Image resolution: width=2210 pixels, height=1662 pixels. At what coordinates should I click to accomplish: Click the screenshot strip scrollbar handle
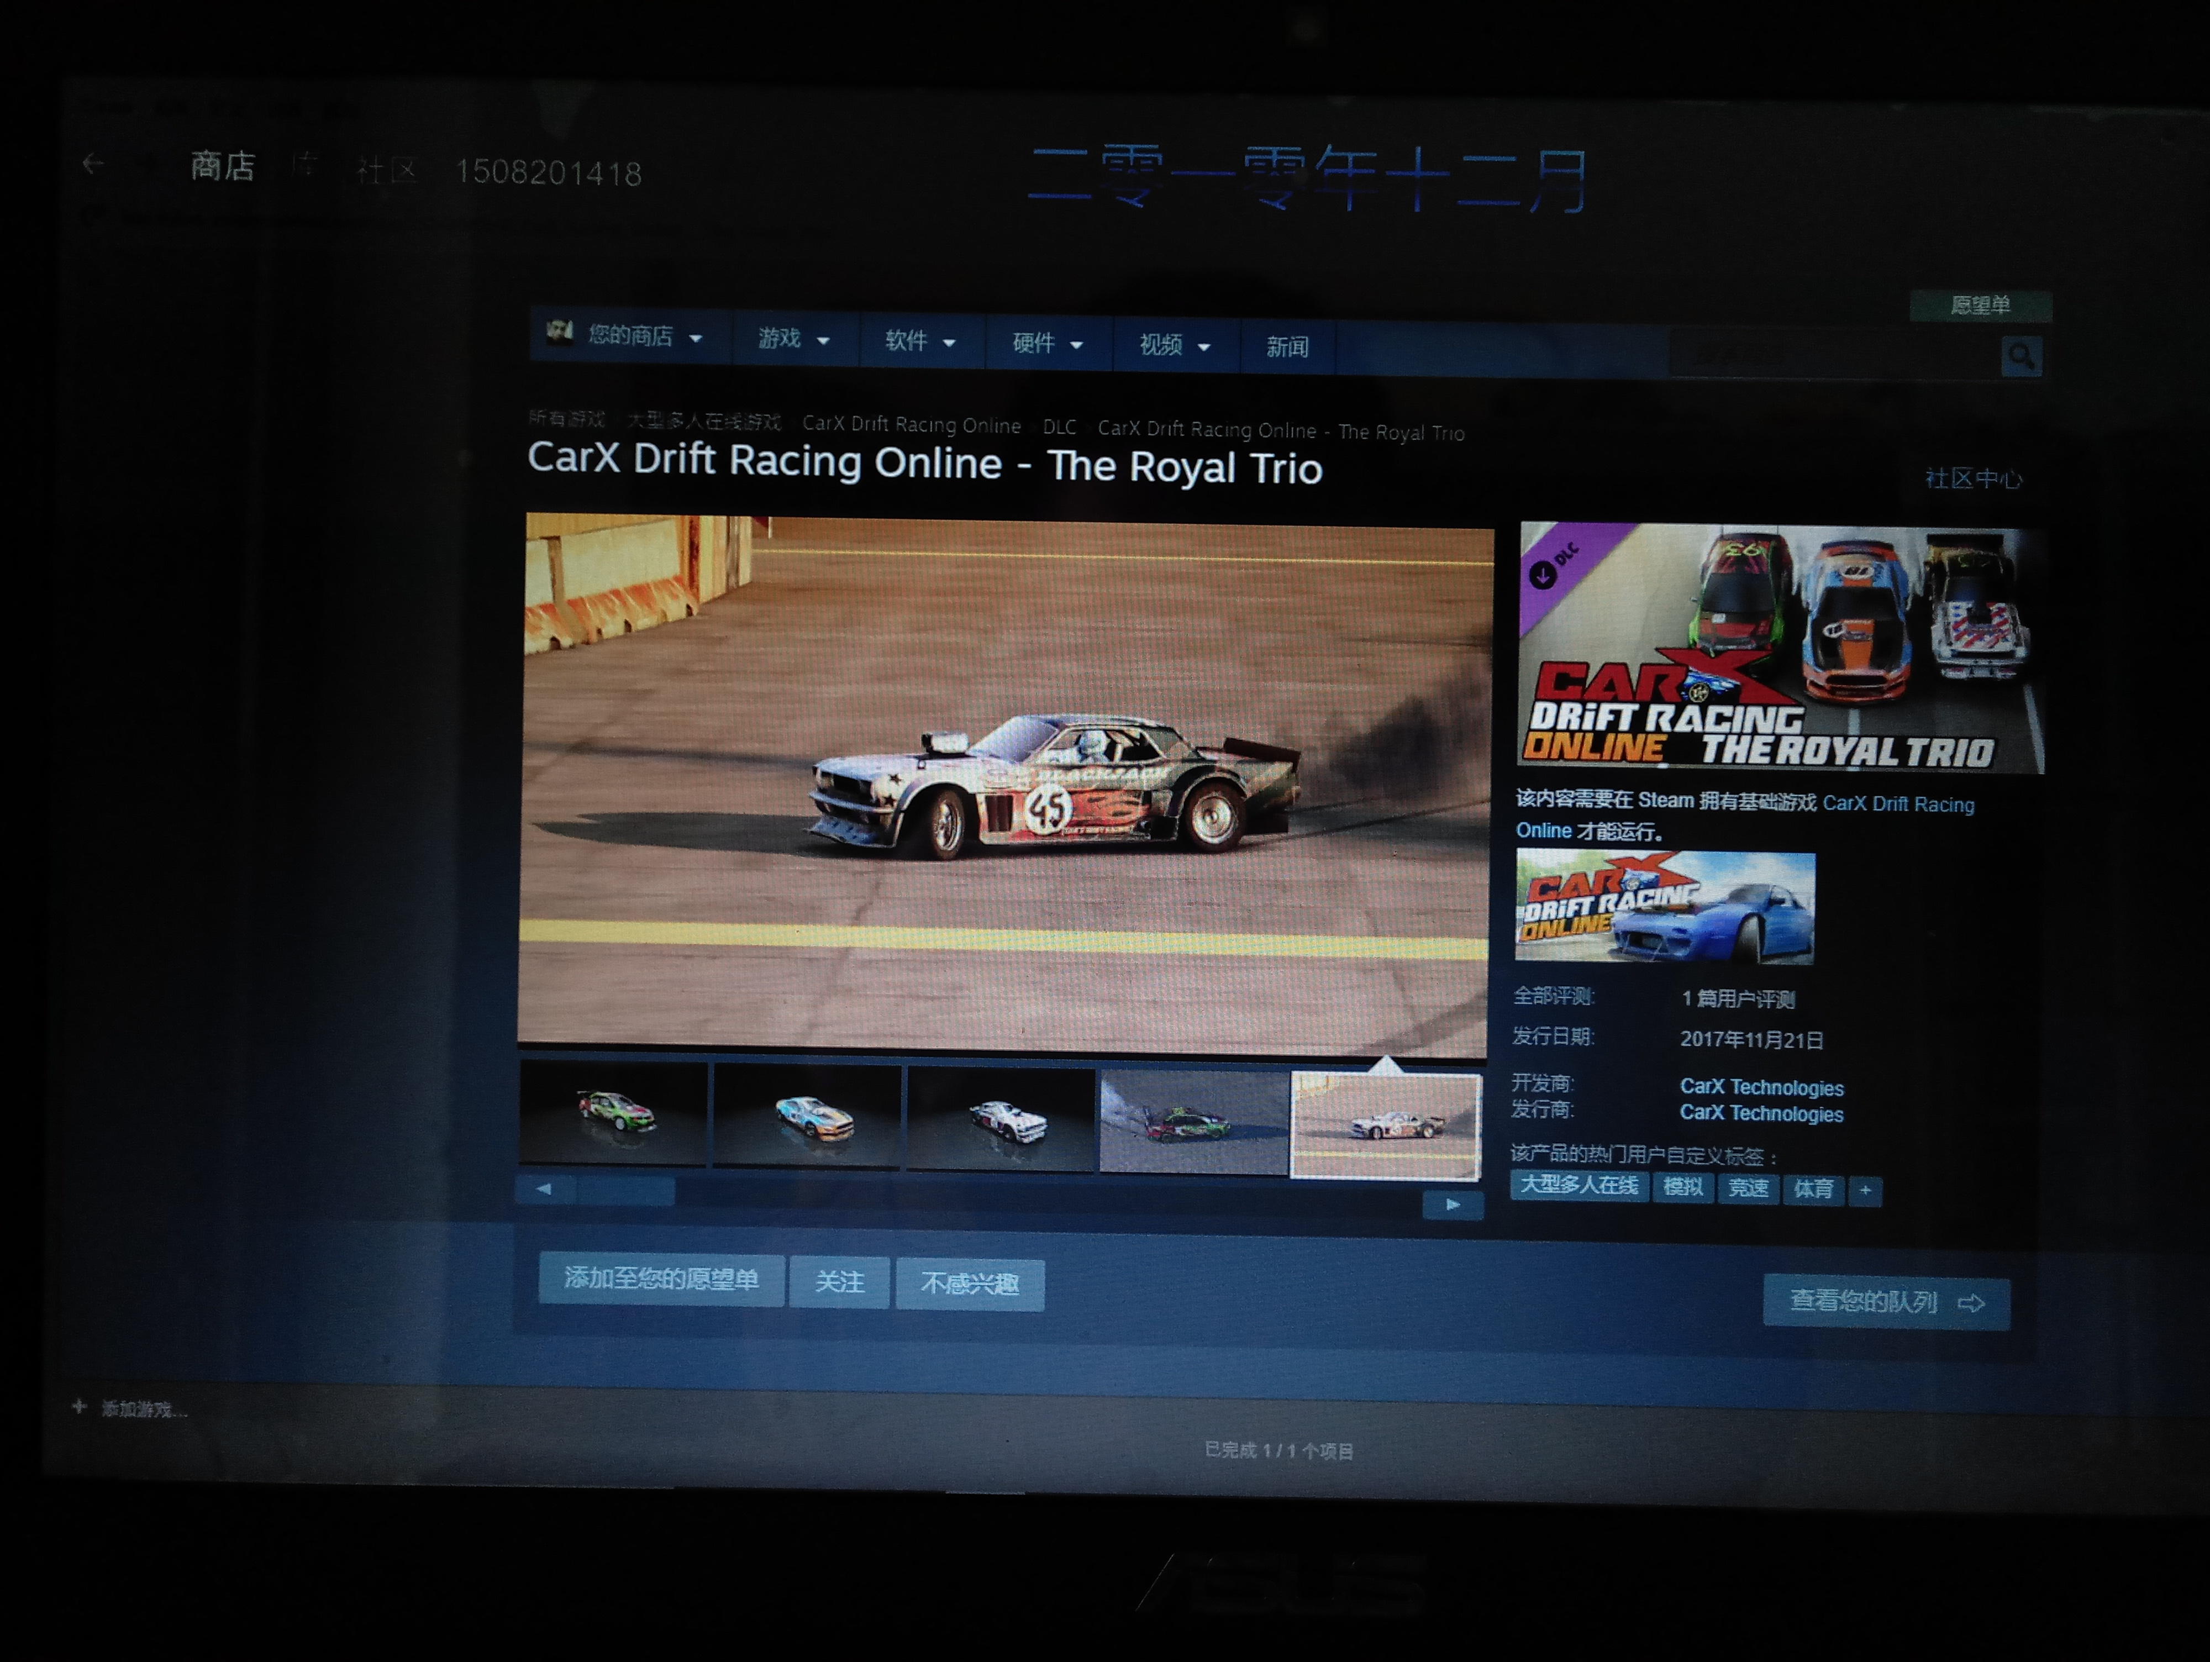[625, 1191]
